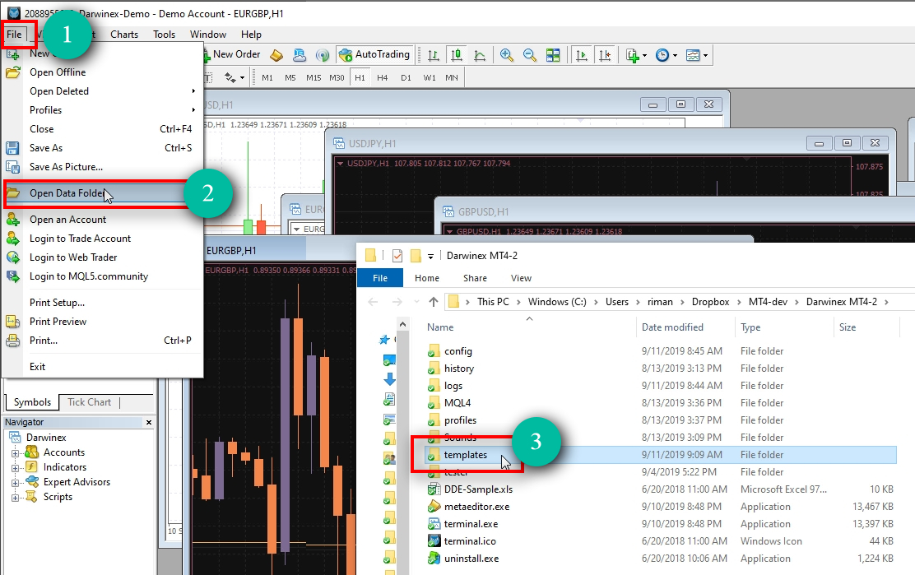The width and height of the screenshot is (915, 575).
Task: Select the M30 timeframe
Action: 337,77
